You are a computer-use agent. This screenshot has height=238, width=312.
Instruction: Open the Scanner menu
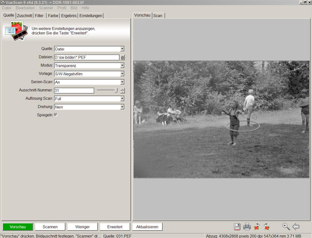46,8
